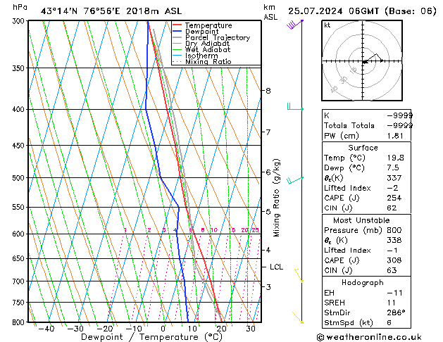Screen dimensions: 443x342
Task: Click the hodograph center arrow marker
Action: (x=366, y=61)
